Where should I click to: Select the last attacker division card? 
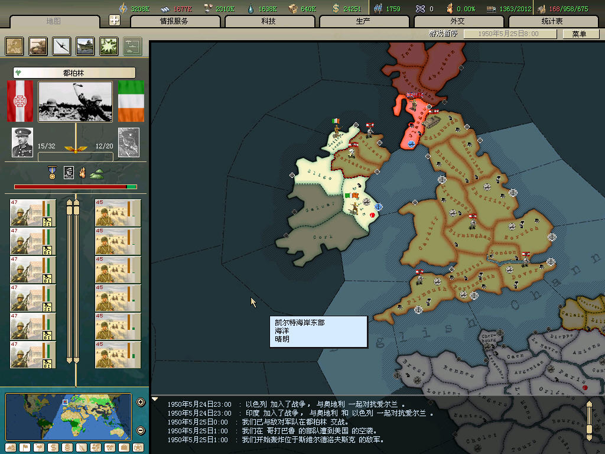click(33, 355)
